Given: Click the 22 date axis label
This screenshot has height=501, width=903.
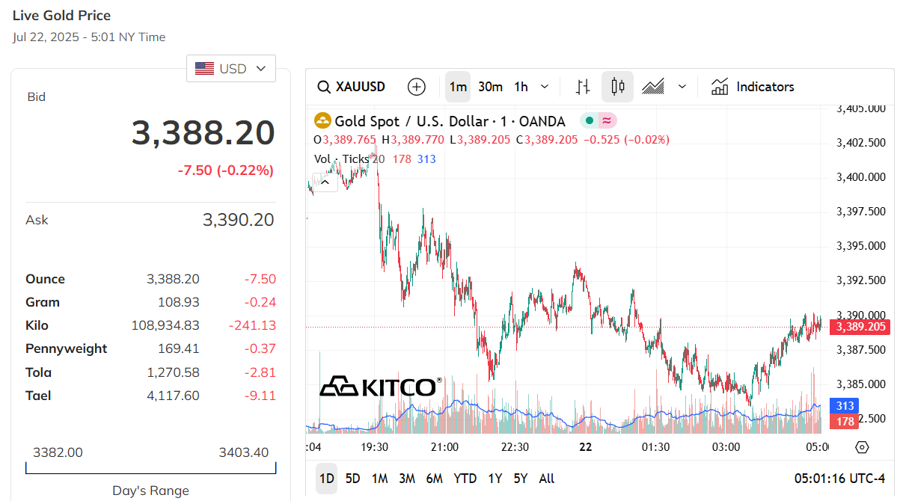Looking at the screenshot, I should pyautogui.click(x=585, y=447).
